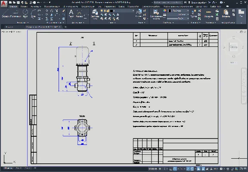Open the Текст text tool
Screen dimensions: 248x172
pos(71,13)
